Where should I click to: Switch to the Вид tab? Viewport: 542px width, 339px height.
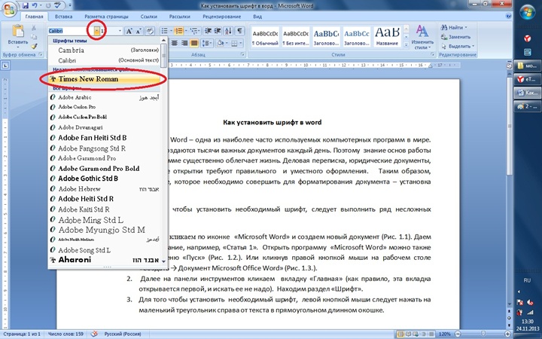pyautogui.click(x=257, y=17)
